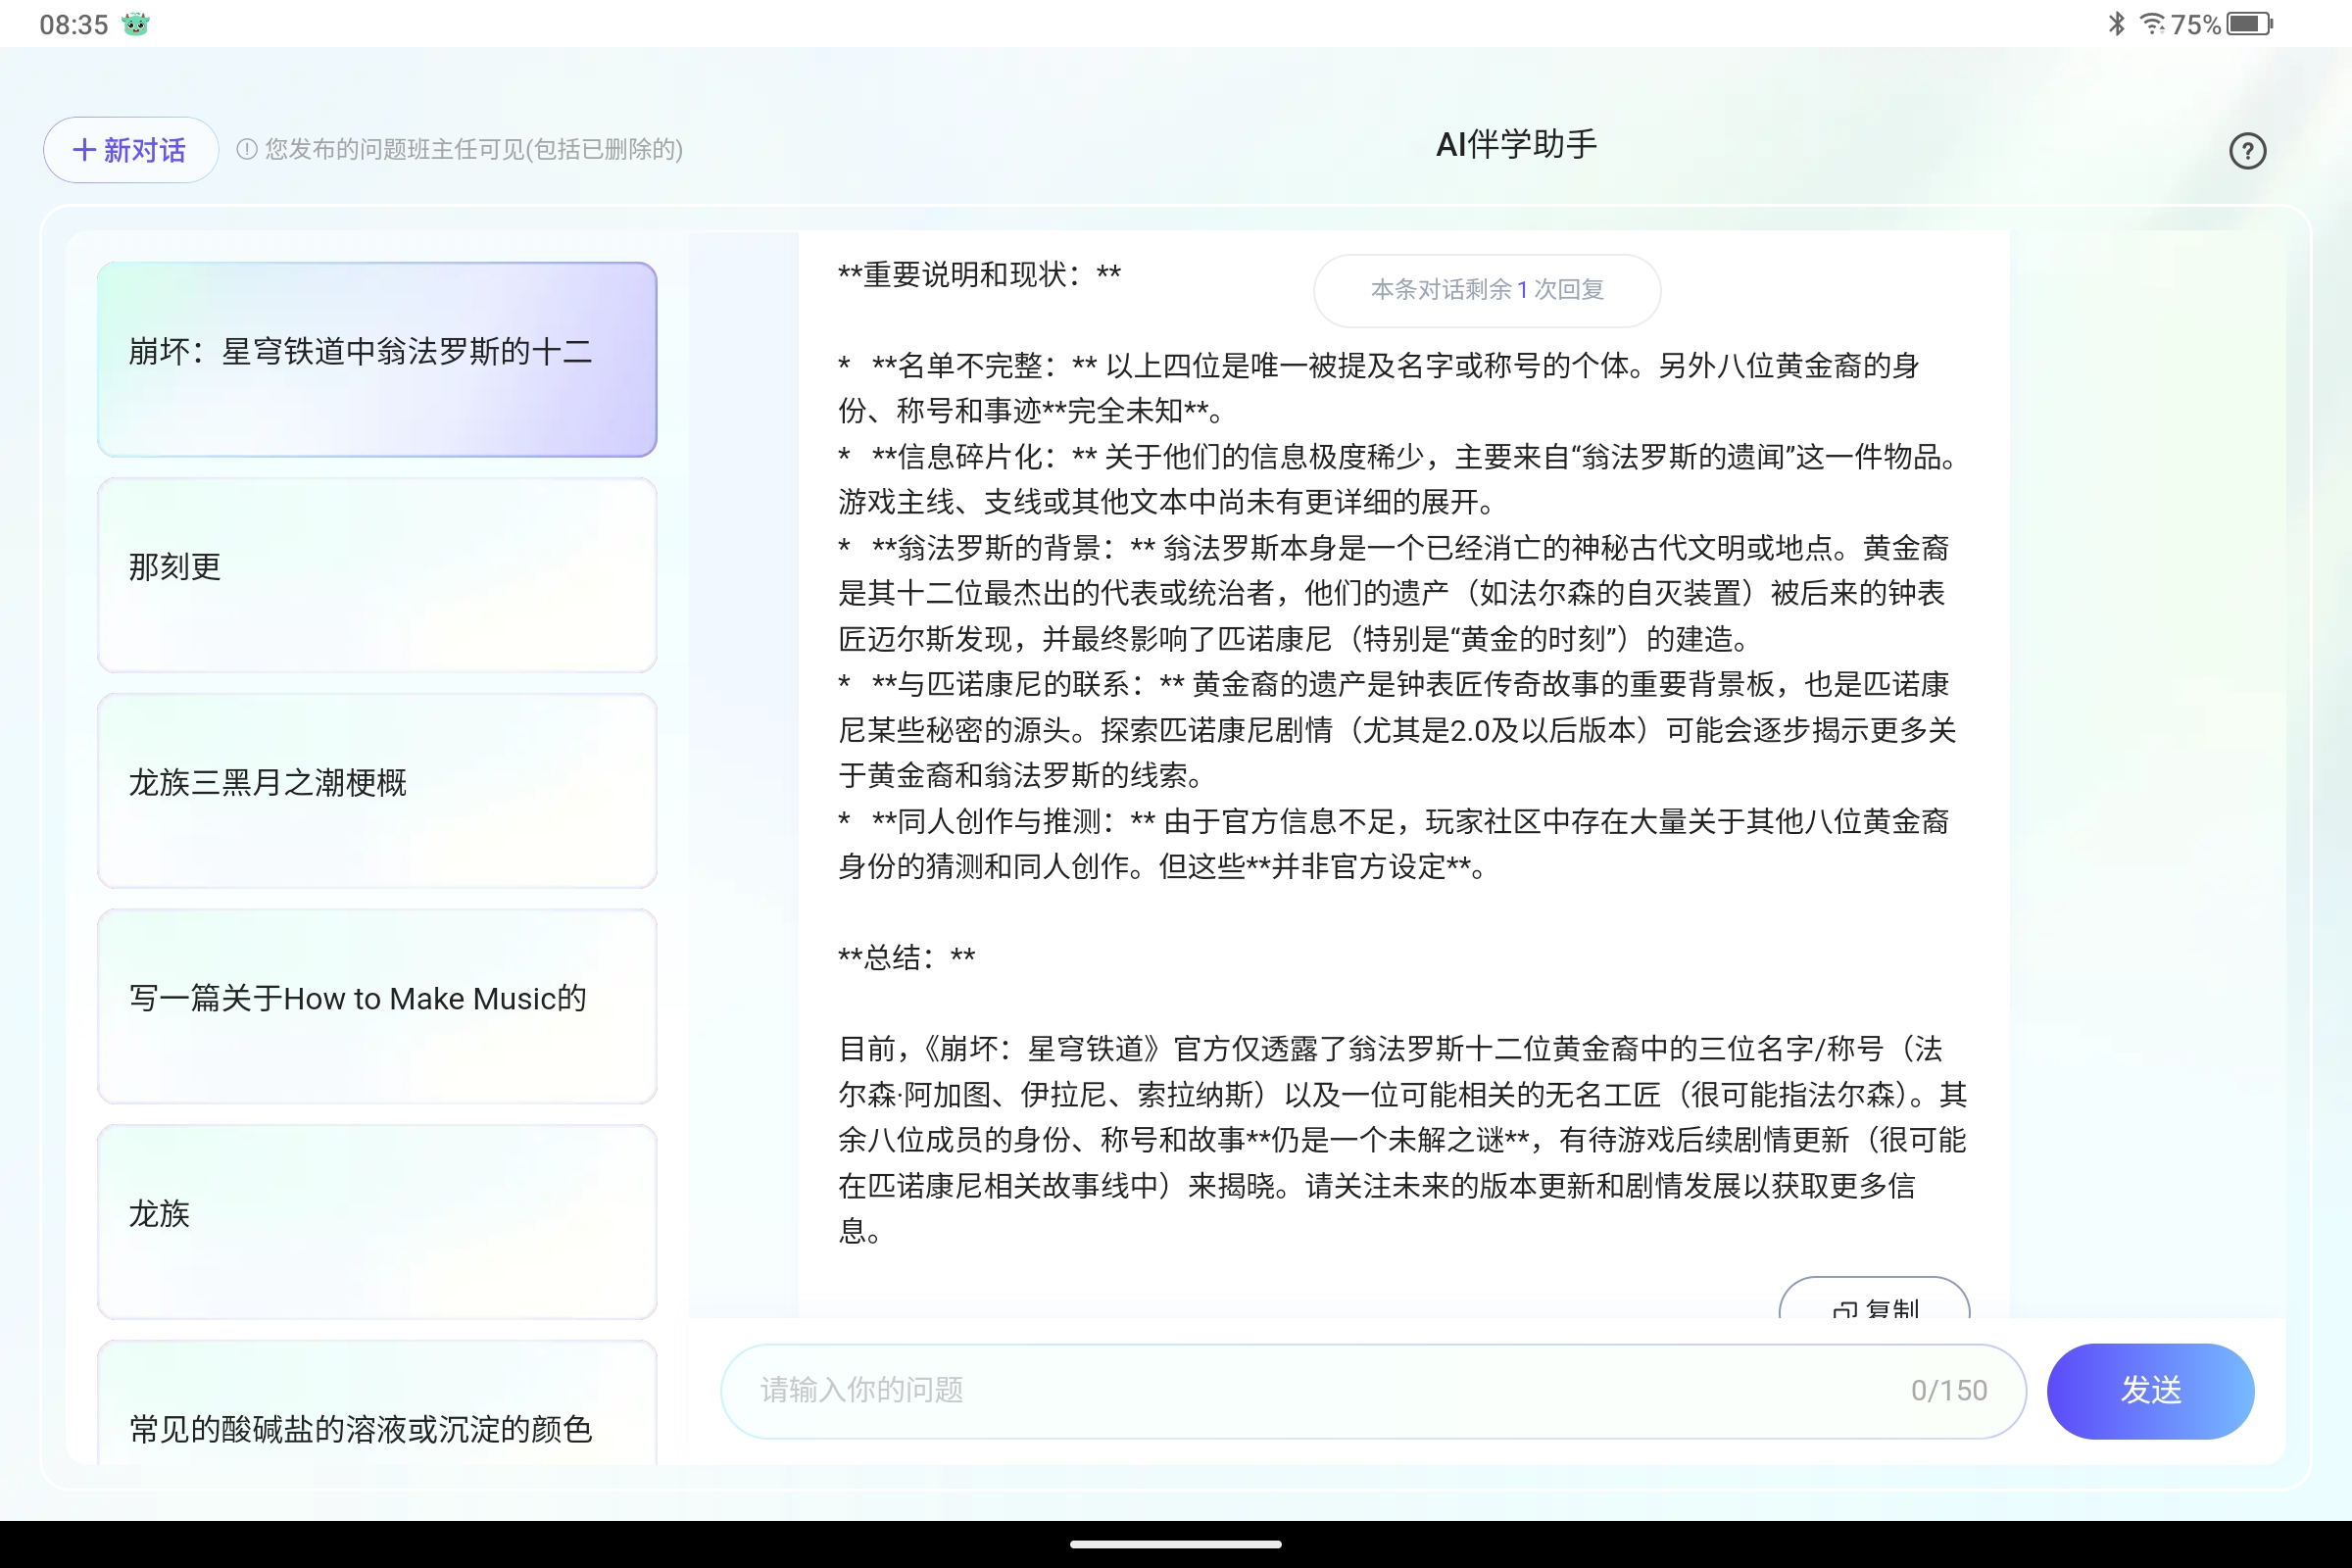Click the home indicator bar at bottom
This screenshot has width=2352, height=1568.
[x=1175, y=1544]
